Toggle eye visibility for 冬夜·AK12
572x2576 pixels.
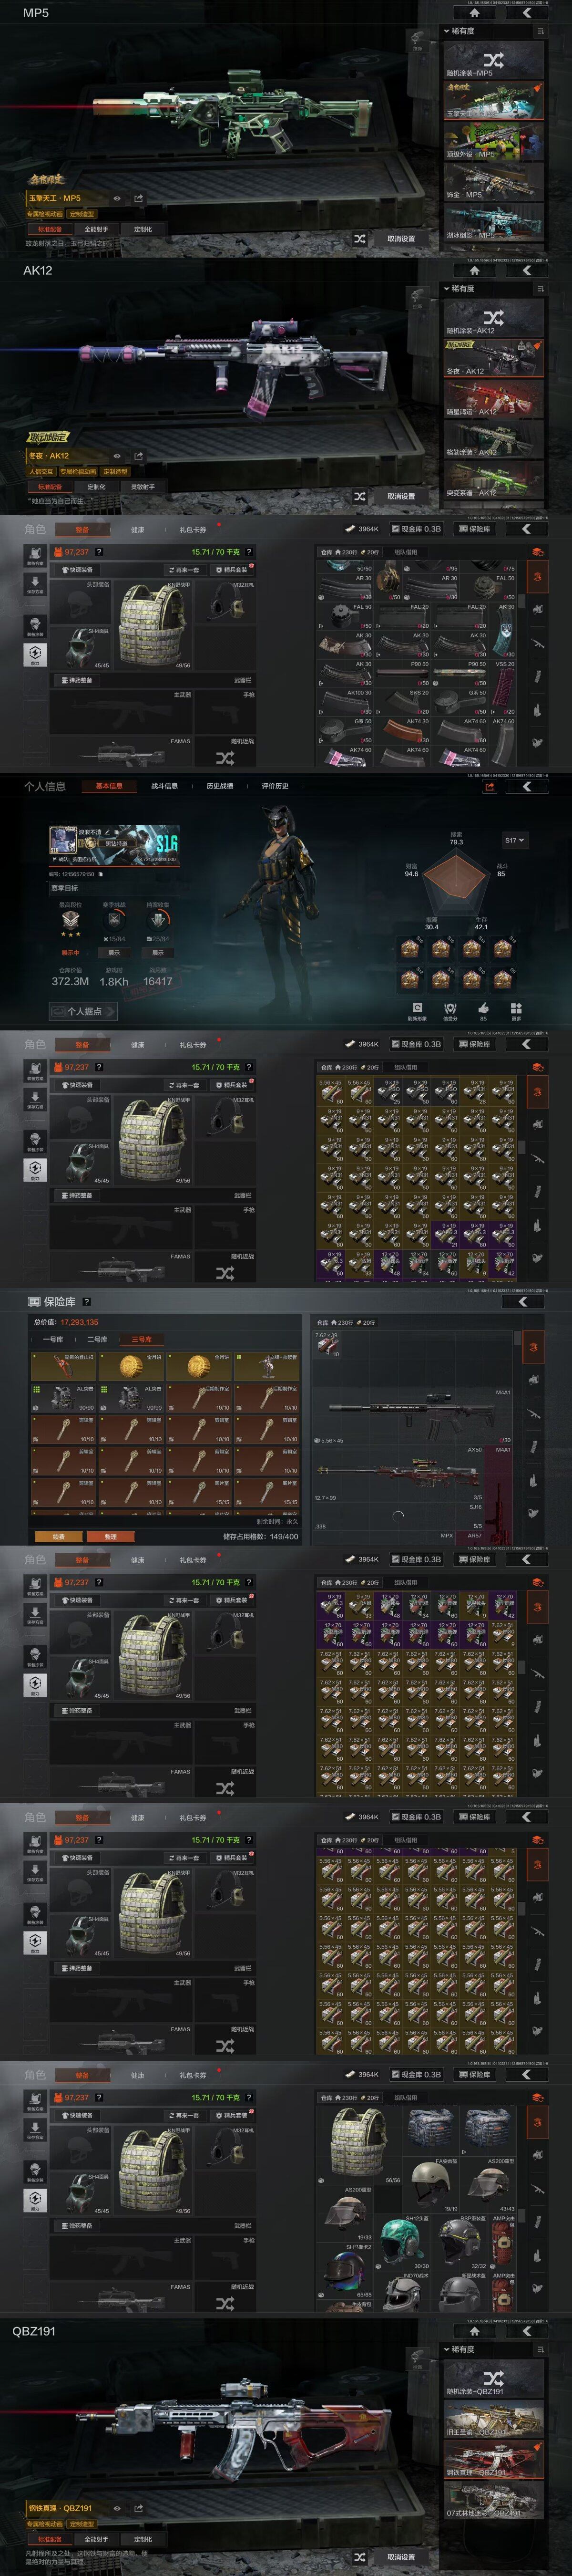pos(117,456)
